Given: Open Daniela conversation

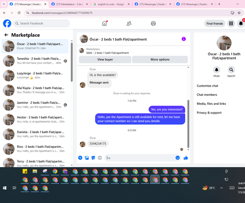Looking at the screenshot, I should (x=35, y=134).
